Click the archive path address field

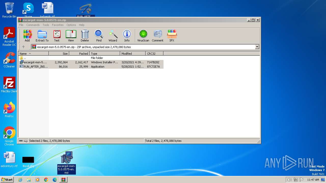[145, 47]
